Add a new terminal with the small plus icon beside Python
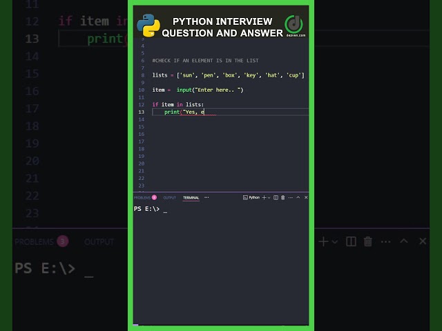This screenshot has width=442, height=331. [264, 198]
